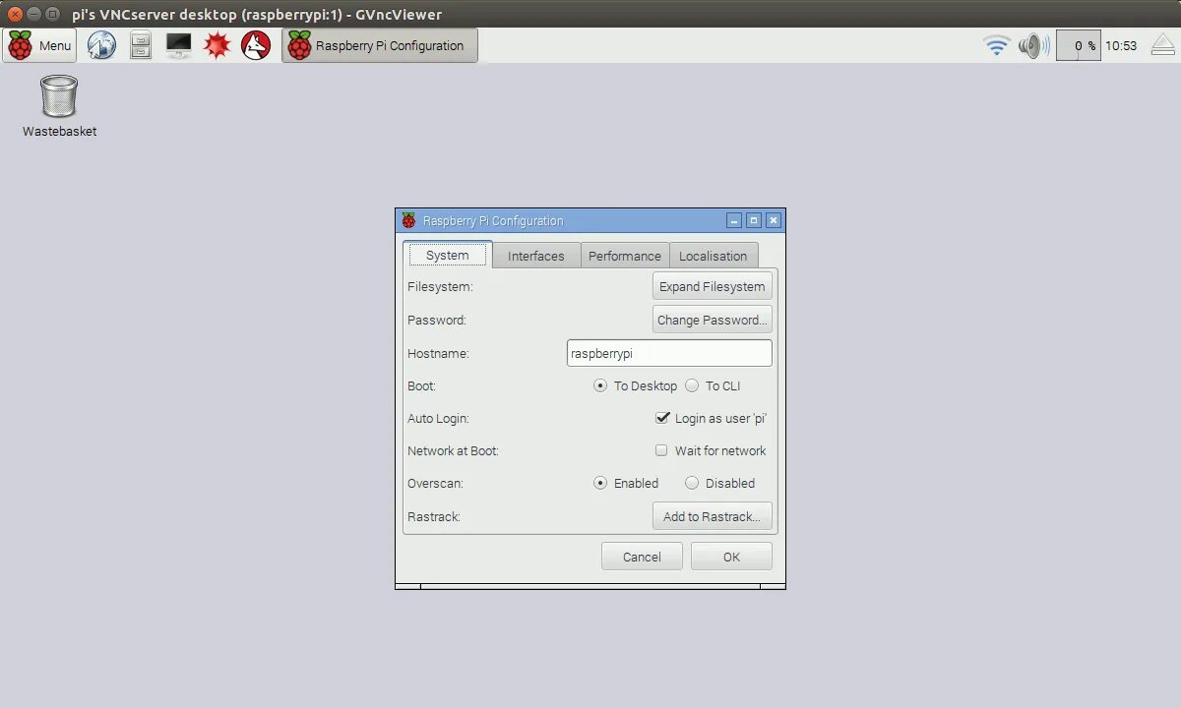
Task: Select the Wastebasket desktop icon
Action: coord(59,105)
